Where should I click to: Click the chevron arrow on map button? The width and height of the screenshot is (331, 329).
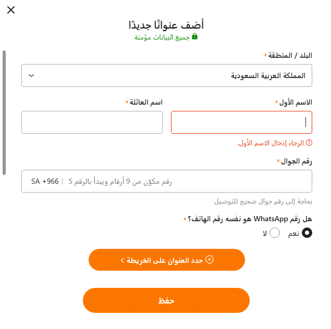[122, 260]
